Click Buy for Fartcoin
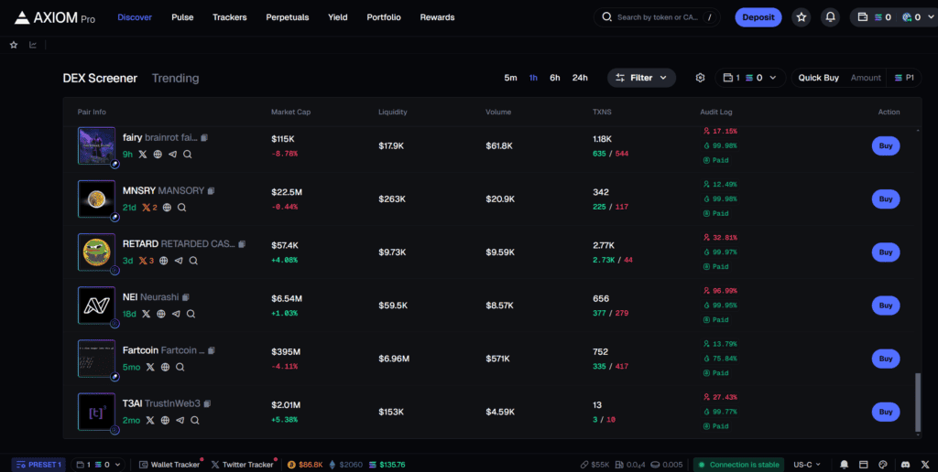Screen dimensions: 938x472 886,359
